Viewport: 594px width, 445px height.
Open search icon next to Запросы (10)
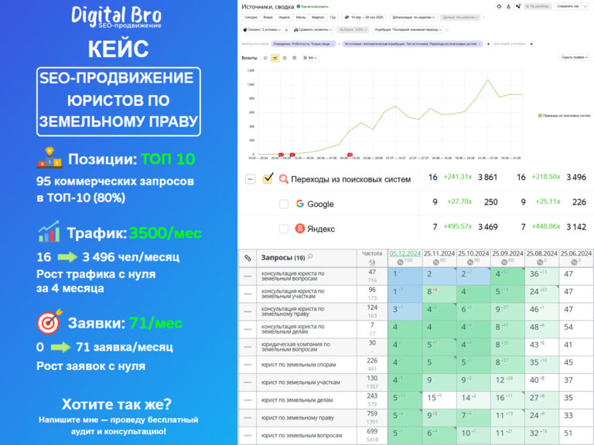[310, 257]
